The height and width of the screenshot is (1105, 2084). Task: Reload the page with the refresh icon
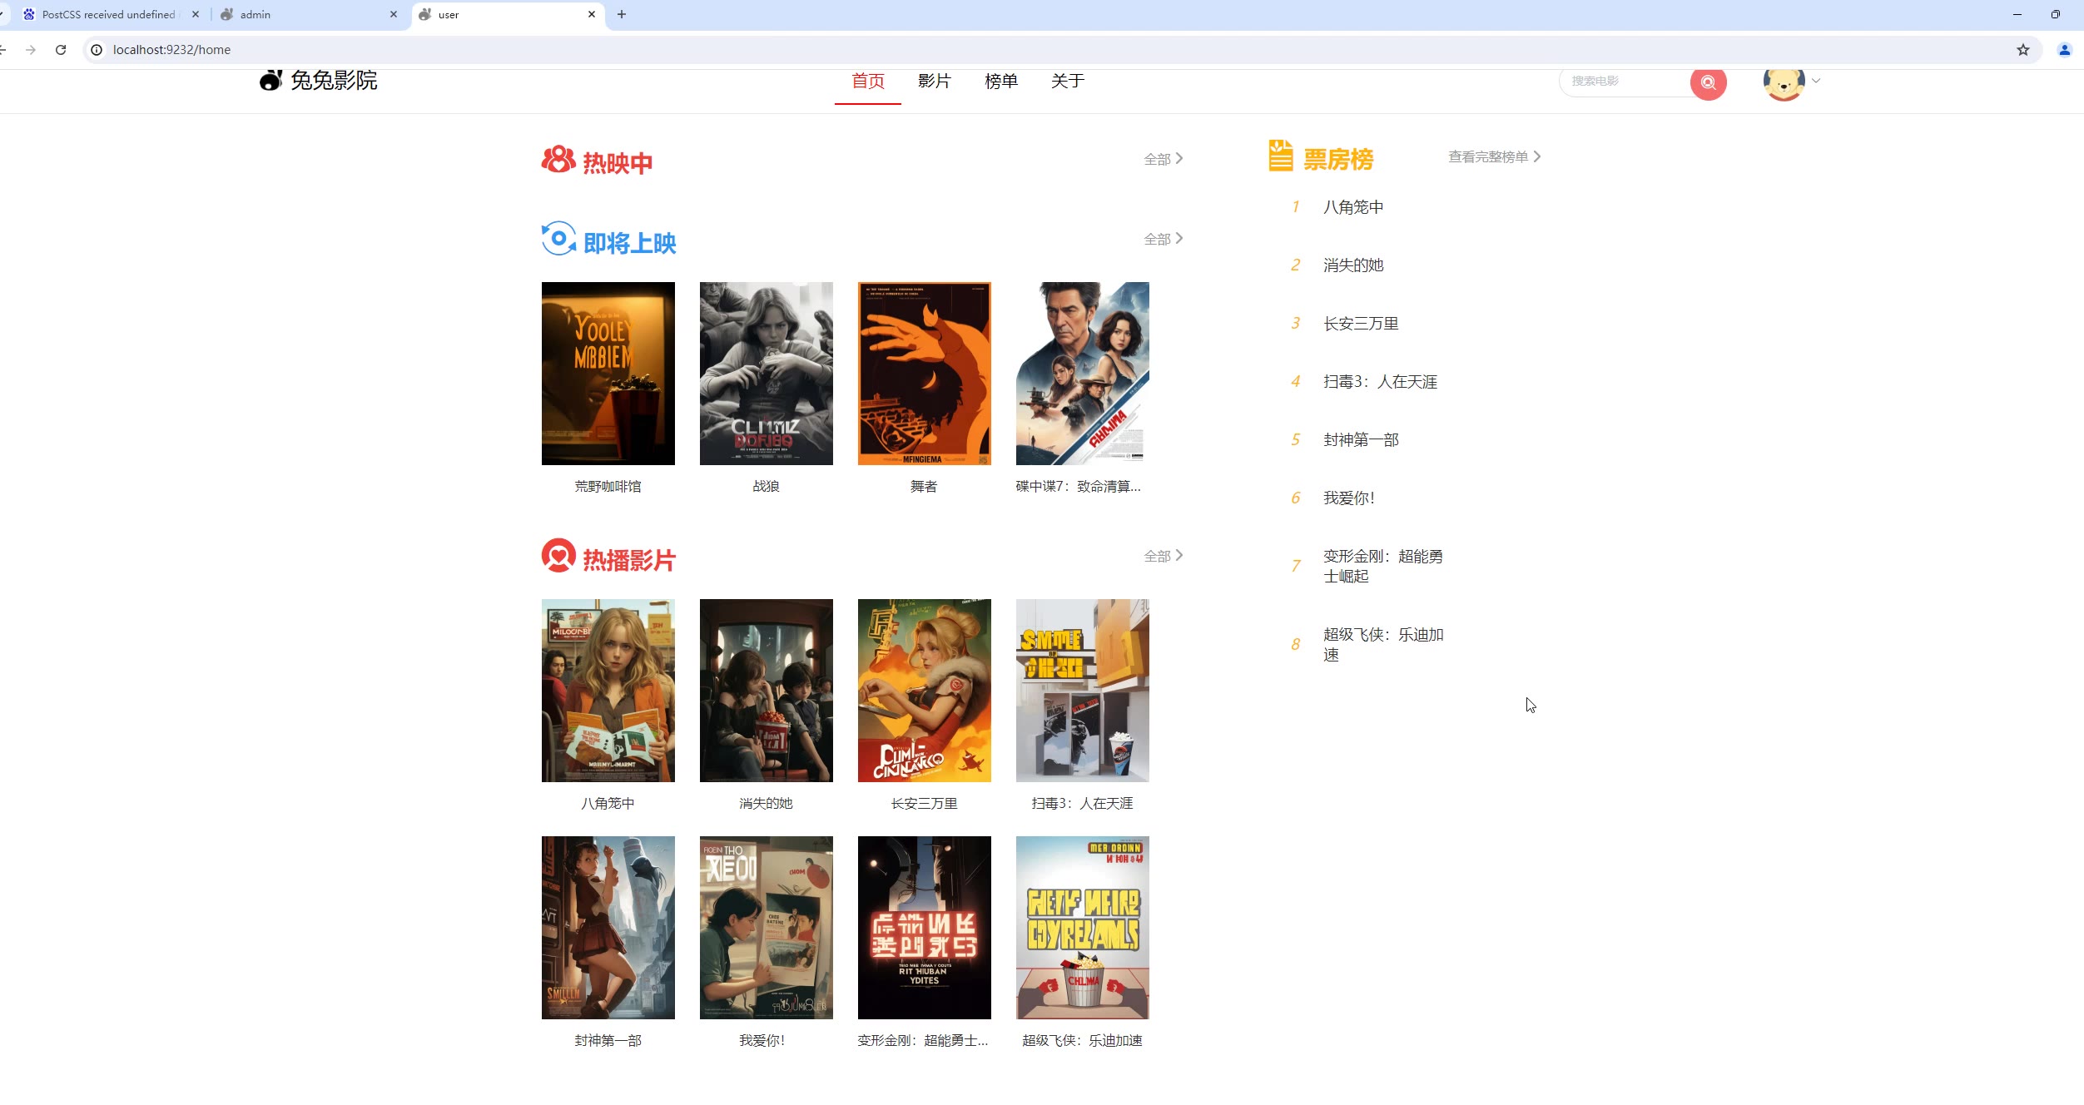[x=61, y=50]
